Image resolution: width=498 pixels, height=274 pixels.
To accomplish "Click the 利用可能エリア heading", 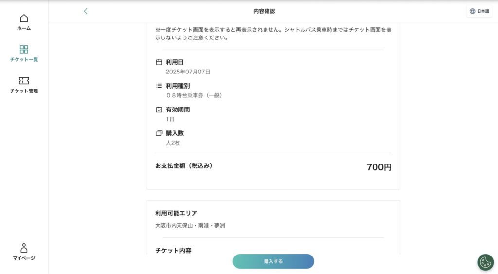I will click(176, 213).
